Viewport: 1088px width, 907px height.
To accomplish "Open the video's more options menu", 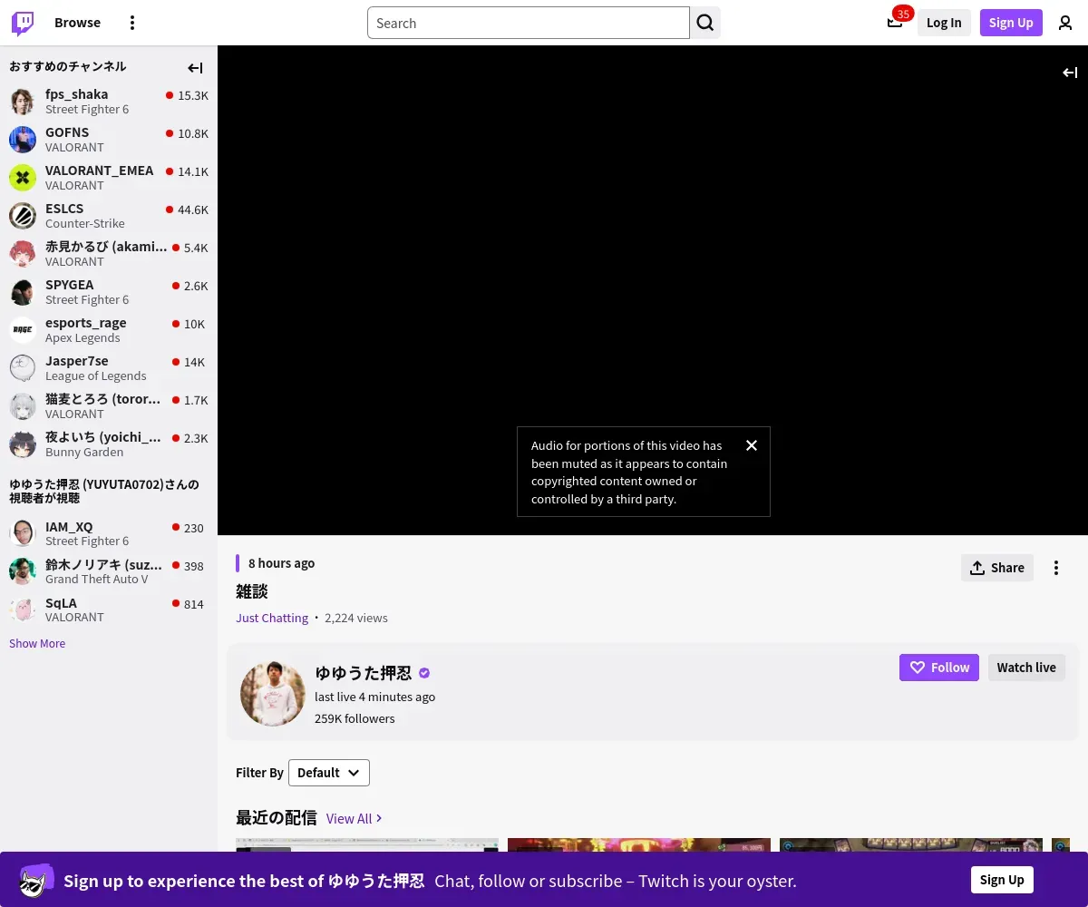I will point(1055,568).
